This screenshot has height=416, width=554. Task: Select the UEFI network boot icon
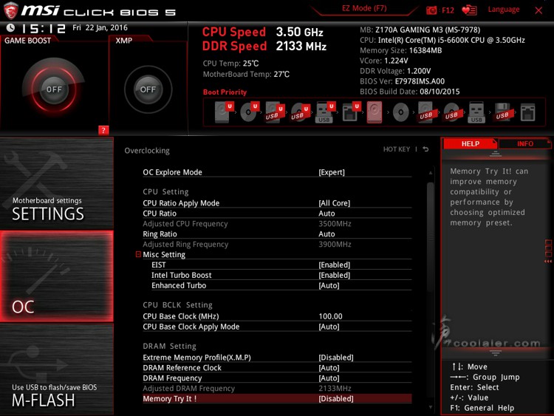[351, 112]
